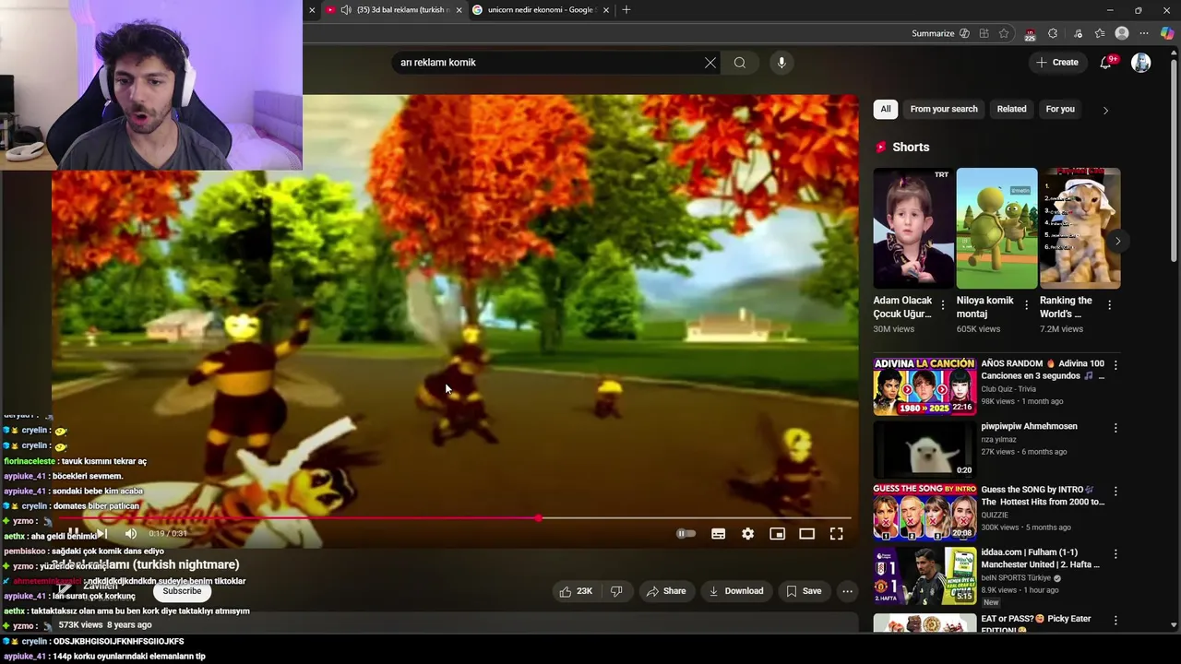
Task: Open Niloya komik montaj short thumbnail
Action: (997, 228)
